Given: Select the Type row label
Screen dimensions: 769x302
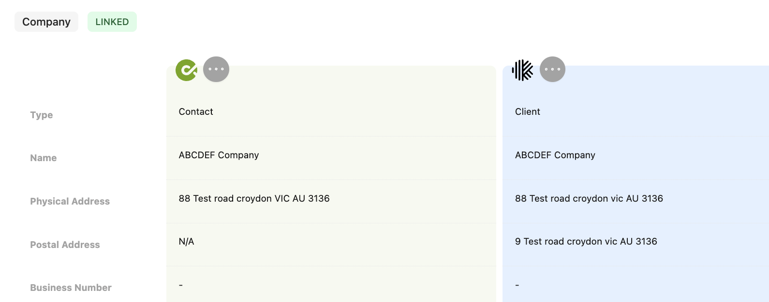Looking at the screenshot, I should [42, 115].
